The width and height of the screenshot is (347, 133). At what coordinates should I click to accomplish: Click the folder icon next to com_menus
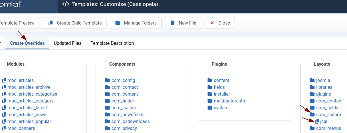312,128
